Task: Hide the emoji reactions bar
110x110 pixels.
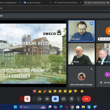Action: [x=55, y=99]
